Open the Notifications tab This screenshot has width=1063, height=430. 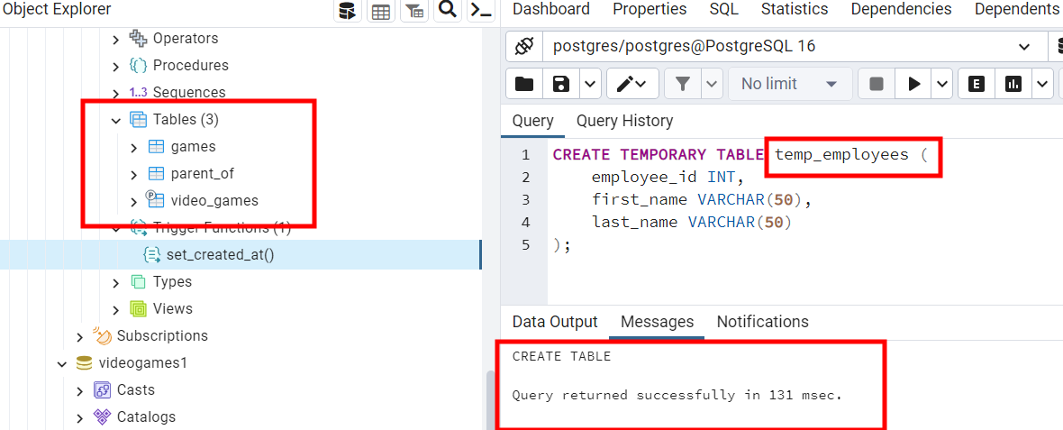pos(762,322)
